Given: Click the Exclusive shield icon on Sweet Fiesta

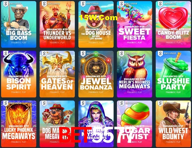Looking at the screenshot, I should [122, 4].
